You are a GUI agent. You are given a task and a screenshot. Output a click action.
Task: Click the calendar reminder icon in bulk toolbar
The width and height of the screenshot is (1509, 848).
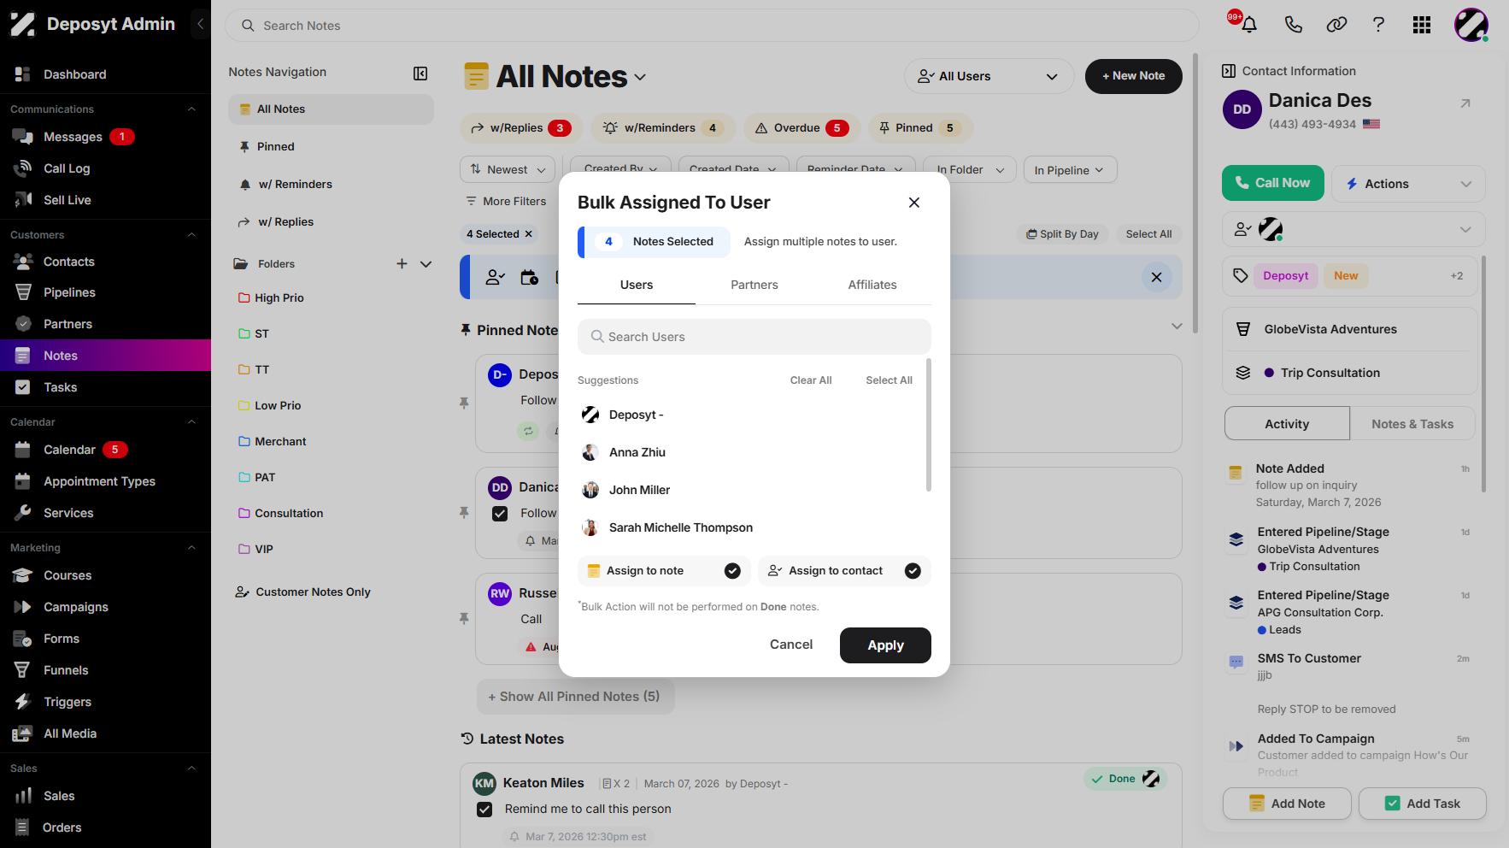click(530, 277)
